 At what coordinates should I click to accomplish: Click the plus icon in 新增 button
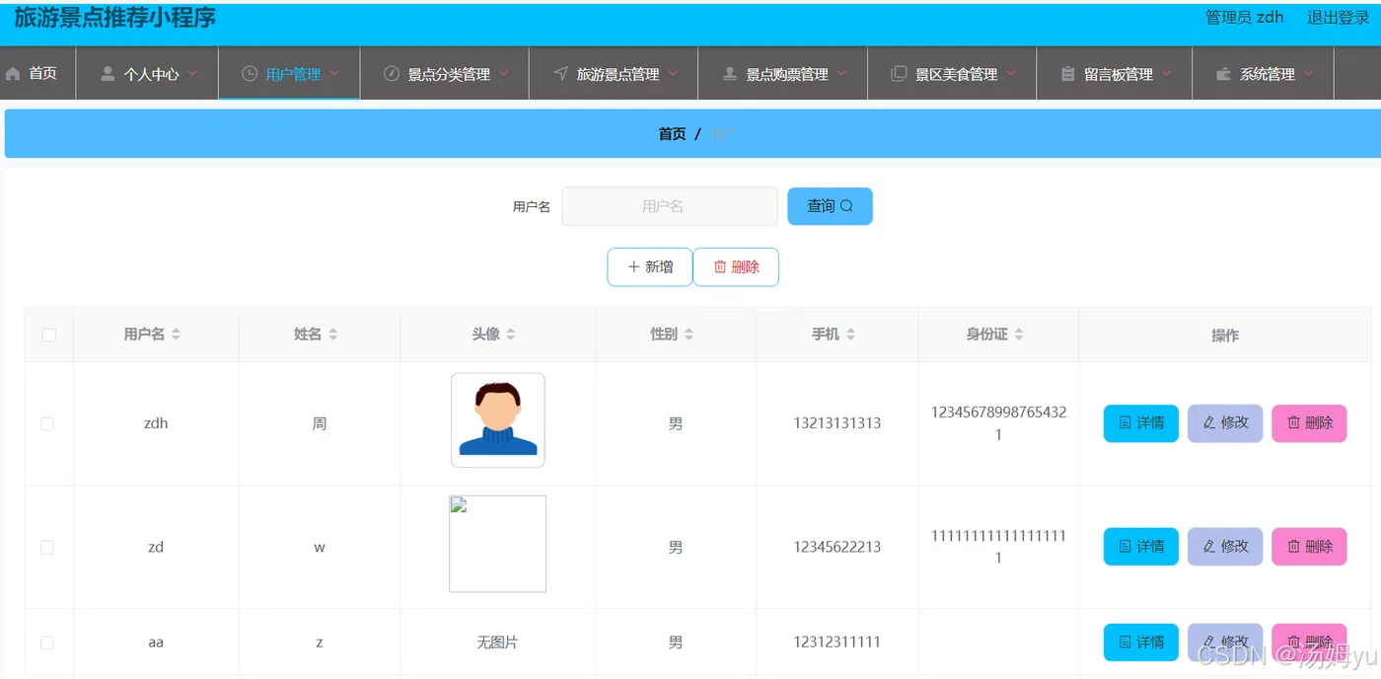tap(634, 266)
